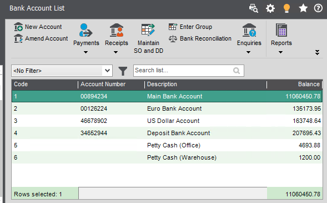This screenshot has width=327, height=203.
Task: Click the Amend Account pencil icon
Action: click(x=18, y=38)
